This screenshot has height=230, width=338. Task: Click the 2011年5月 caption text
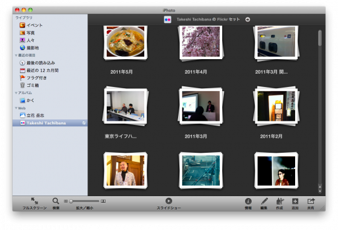pos(121,72)
